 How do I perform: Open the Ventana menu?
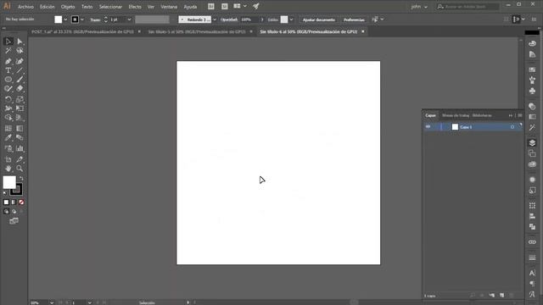tap(169, 7)
